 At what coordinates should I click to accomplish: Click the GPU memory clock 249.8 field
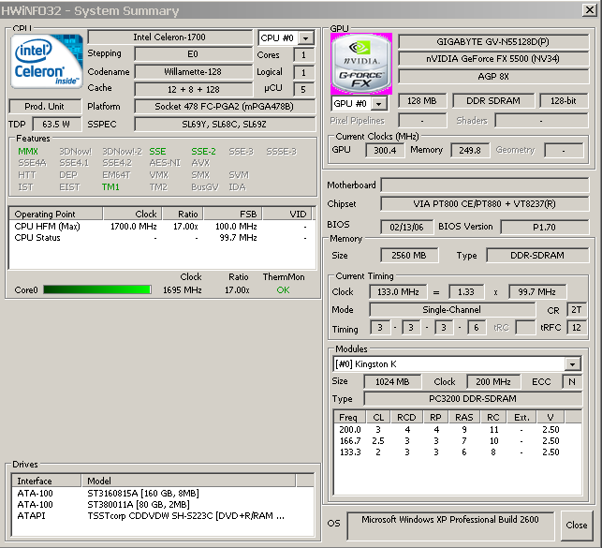(470, 150)
